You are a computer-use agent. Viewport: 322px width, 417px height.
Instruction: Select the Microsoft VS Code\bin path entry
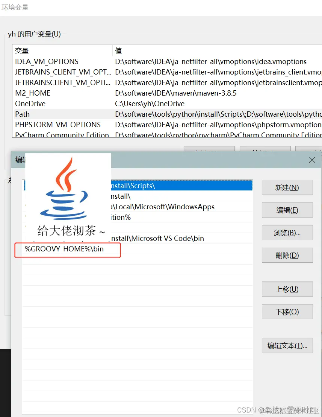137,238
